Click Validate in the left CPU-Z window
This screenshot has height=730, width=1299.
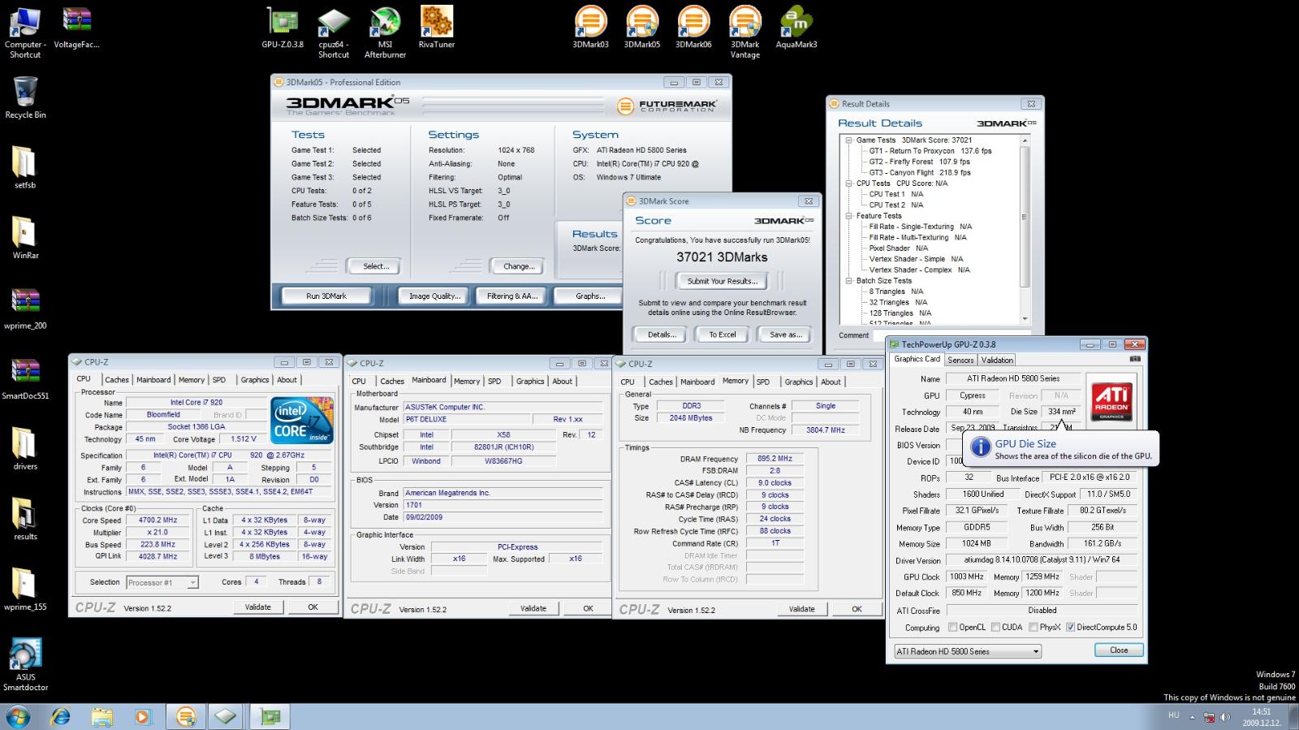(x=258, y=607)
